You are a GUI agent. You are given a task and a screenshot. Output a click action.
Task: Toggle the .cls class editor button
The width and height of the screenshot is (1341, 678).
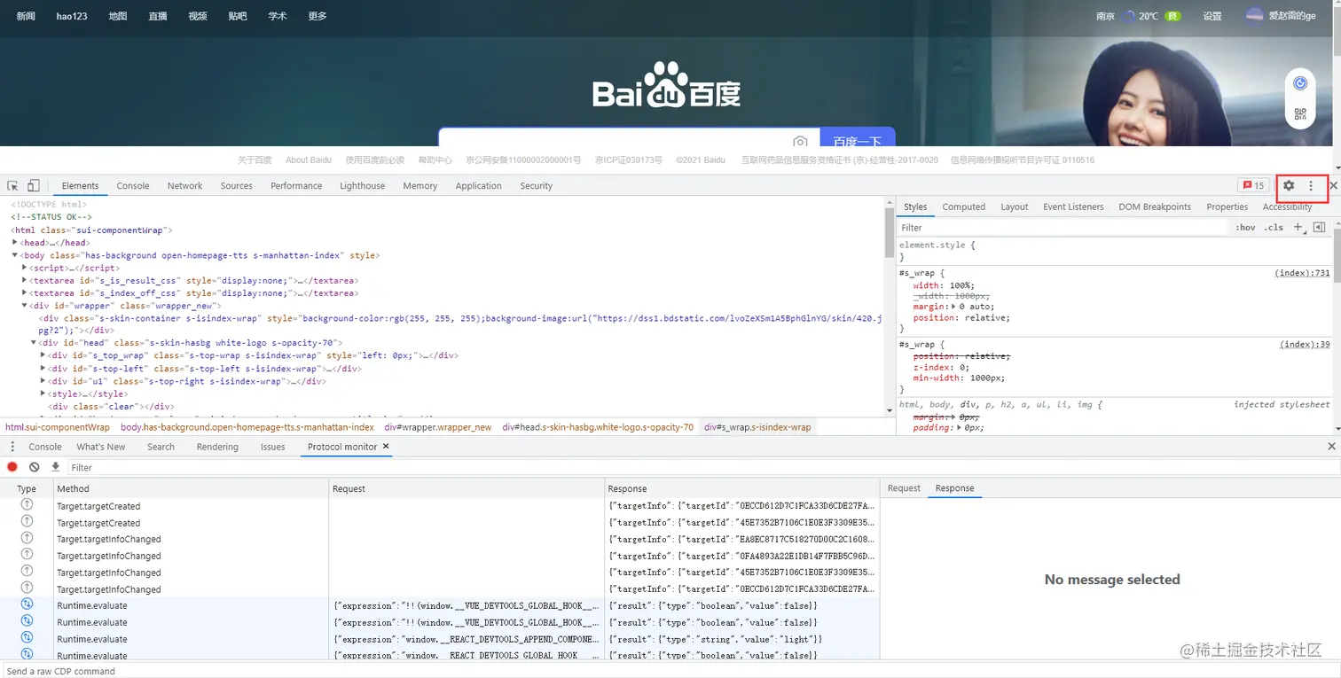click(1274, 228)
